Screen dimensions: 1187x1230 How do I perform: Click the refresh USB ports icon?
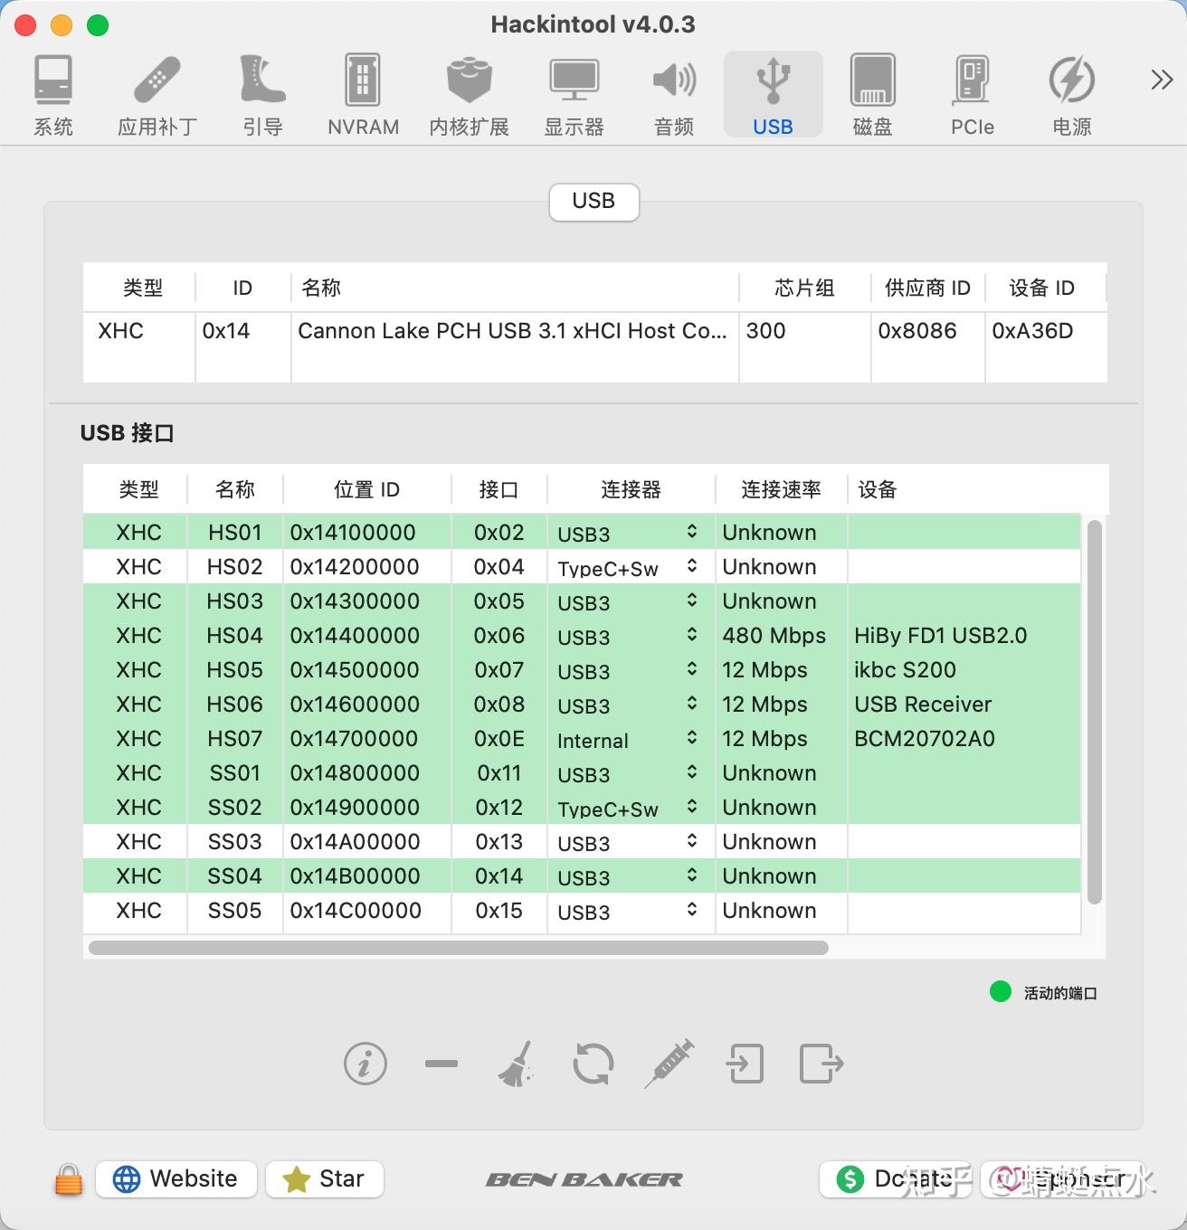pos(593,1064)
